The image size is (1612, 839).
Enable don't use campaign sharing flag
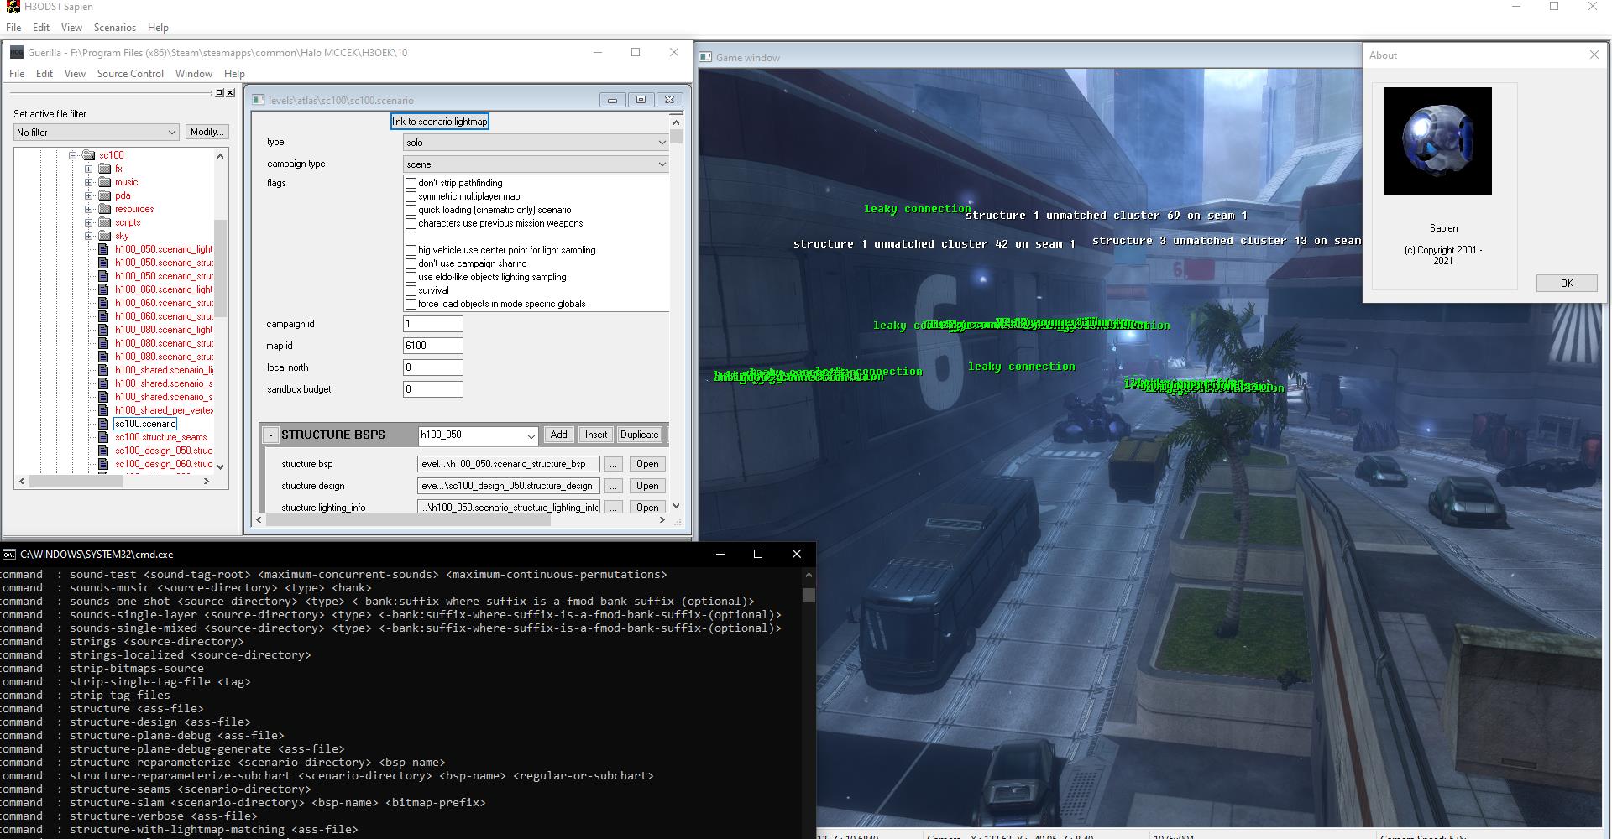pyautogui.click(x=411, y=263)
